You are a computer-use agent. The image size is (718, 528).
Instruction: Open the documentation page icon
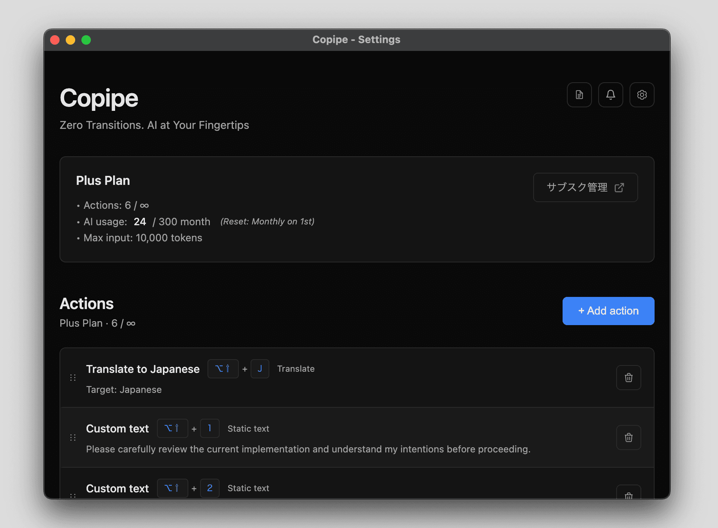579,94
